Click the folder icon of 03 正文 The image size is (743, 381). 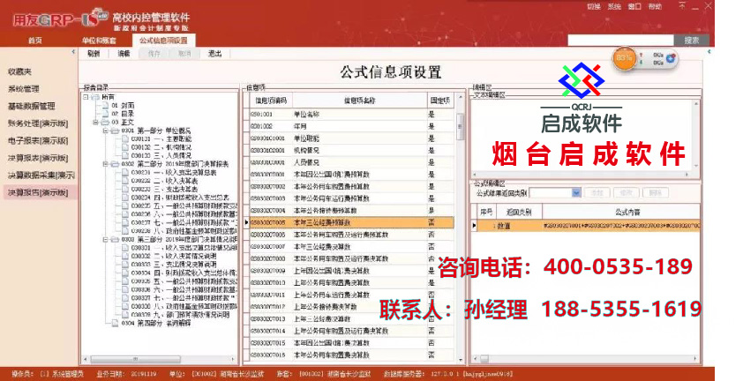[105, 123]
